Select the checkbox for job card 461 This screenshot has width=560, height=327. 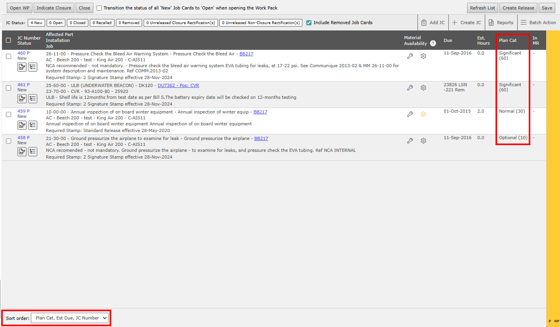click(9, 88)
